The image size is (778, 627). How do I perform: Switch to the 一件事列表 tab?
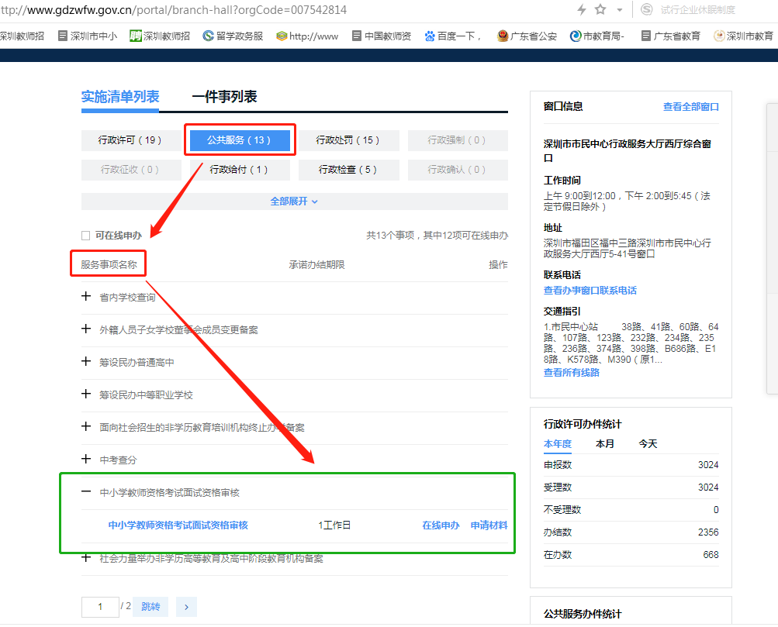[224, 97]
